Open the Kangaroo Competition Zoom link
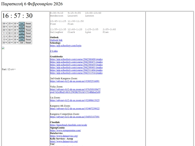This screenshot has width=195, height=146. click(75, 117)
